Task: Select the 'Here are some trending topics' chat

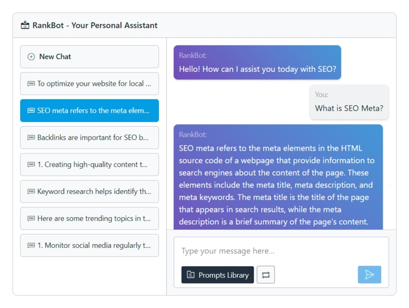Action: click(89, 219)
